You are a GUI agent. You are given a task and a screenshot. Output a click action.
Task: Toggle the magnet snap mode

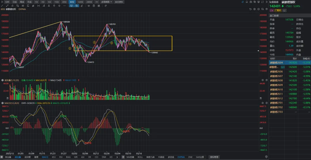point(71,6)
